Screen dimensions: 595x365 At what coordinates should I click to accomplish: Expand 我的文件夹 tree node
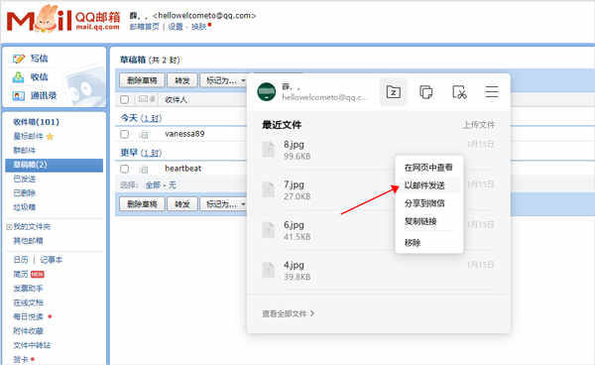click(x=9, y=227)
